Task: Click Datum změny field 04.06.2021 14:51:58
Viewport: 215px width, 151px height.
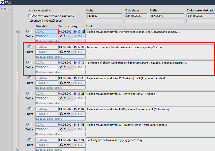Action: [x=72, y=125]
